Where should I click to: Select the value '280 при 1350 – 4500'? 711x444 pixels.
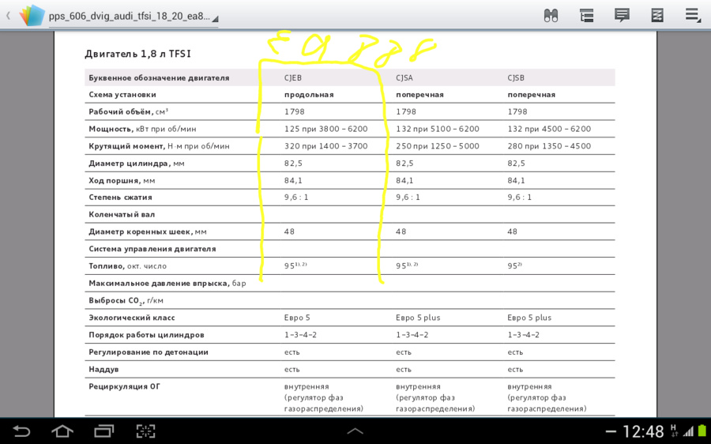coord(549,146)
